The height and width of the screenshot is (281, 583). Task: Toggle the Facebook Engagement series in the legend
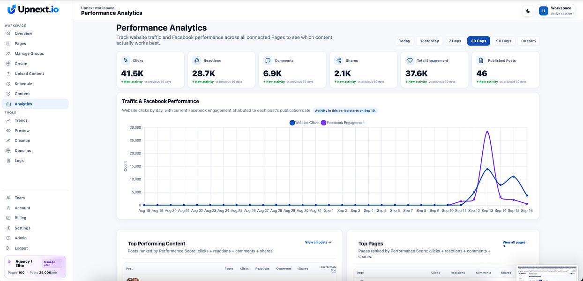(343, 123)
